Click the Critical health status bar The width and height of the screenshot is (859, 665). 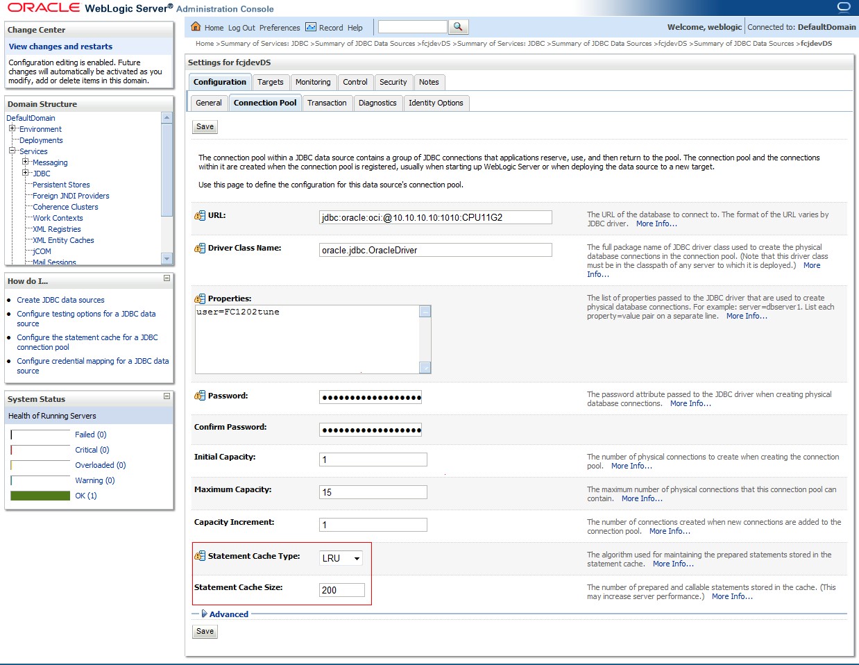click(40, 450)
